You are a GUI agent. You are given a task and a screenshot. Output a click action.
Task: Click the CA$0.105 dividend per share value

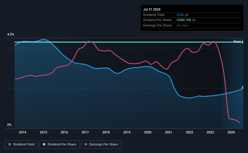(184, 20)
